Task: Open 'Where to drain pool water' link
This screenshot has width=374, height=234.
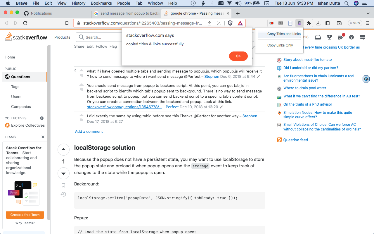Action: [305, 88]
